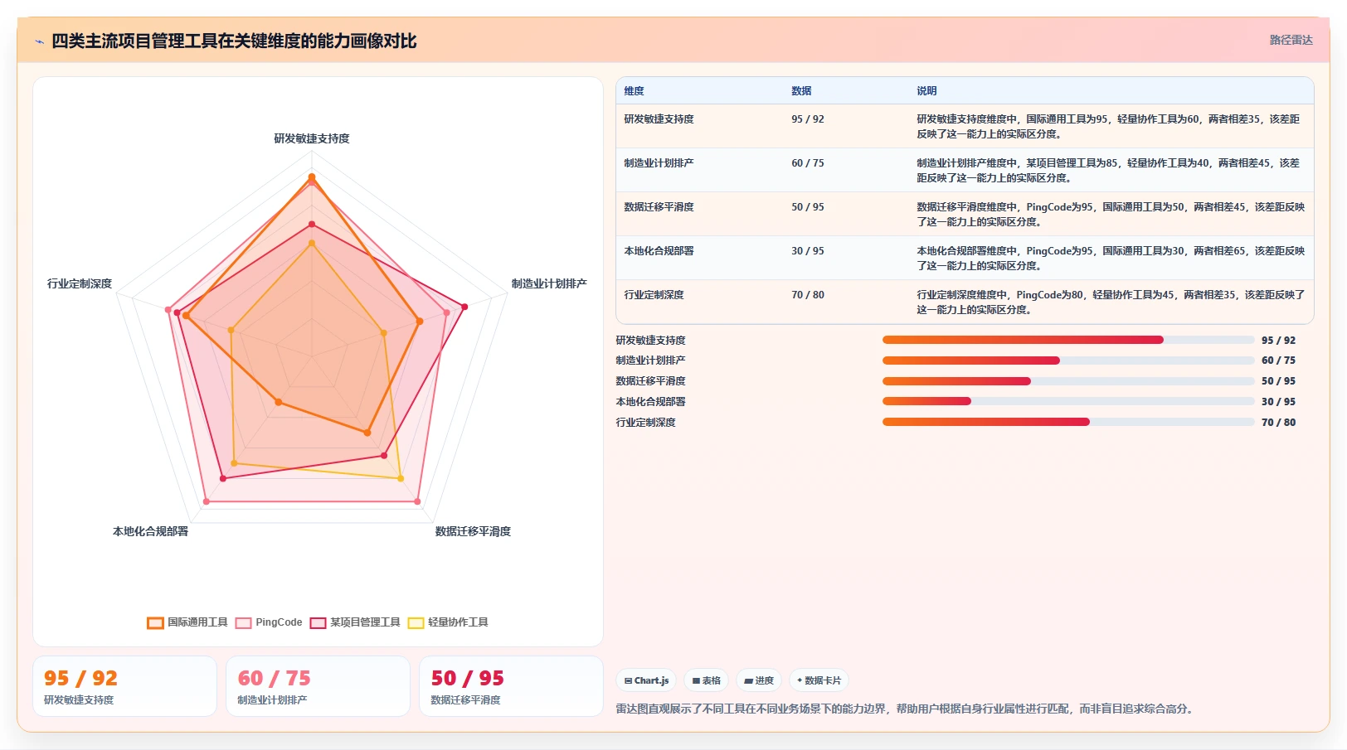Open the 60 / 75 制造业计划排产 stat card
This screenshot has width=1347, height=750.
[x=318, y=686]
